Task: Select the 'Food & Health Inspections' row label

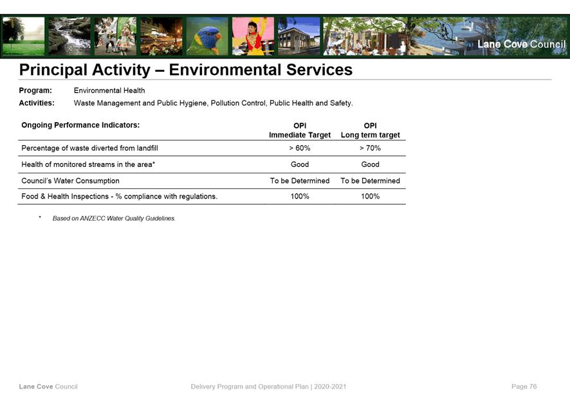Action: click(120, 197)
